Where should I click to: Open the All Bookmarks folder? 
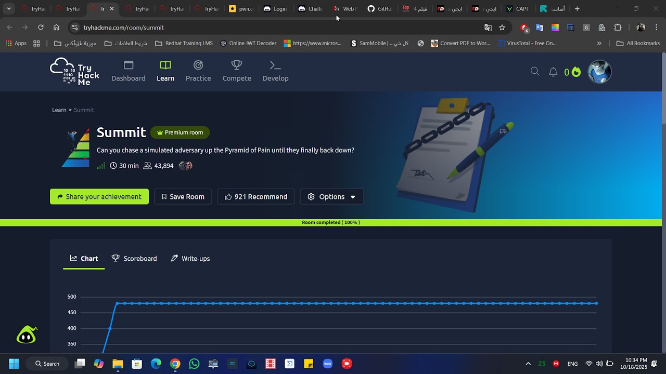tap(638, 44)
